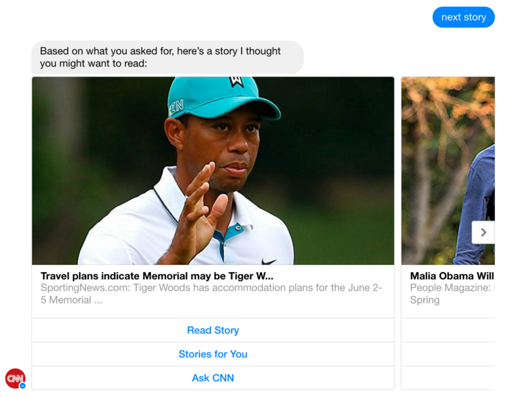Click the People Magazine description text
This screenshot has height=398, width=515.
pyautogui.click(x=451, y=294)
